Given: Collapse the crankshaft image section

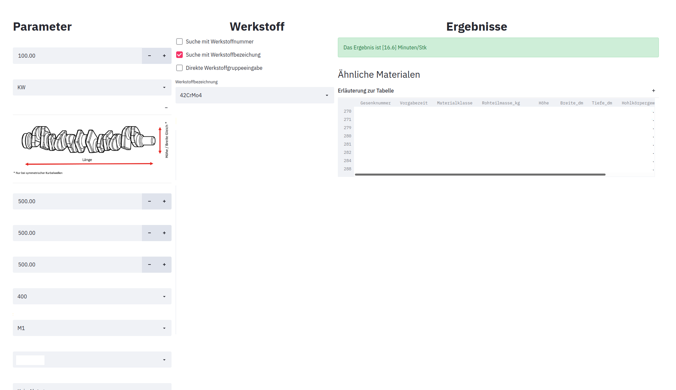Looking at the screenshot, I should [x=166, y=108].
